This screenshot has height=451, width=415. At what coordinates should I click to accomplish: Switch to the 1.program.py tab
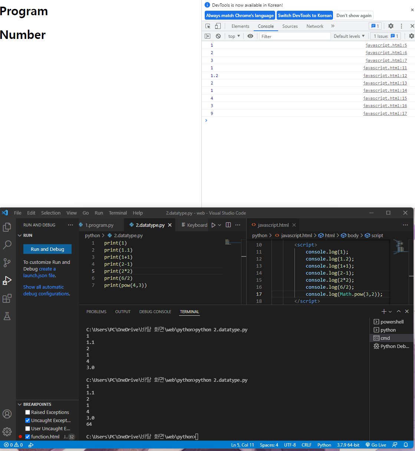(99, 225)
